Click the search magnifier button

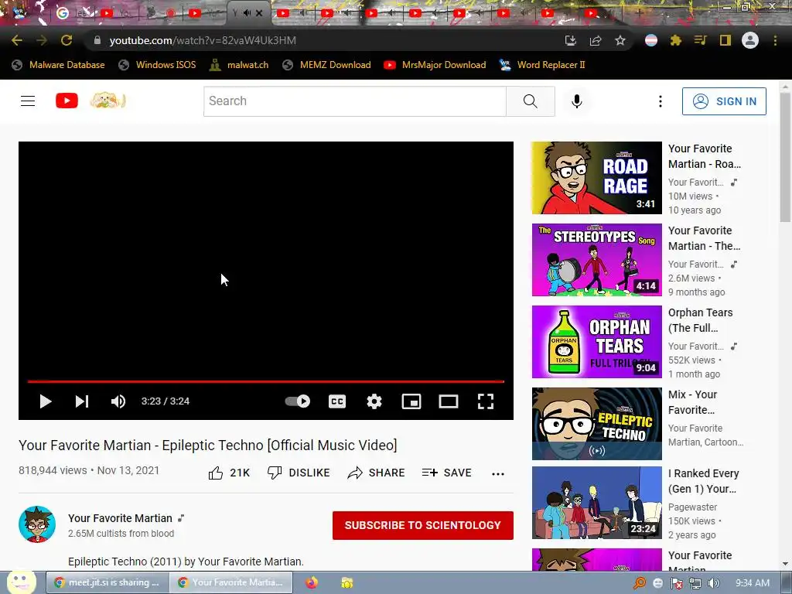(531, 101)
